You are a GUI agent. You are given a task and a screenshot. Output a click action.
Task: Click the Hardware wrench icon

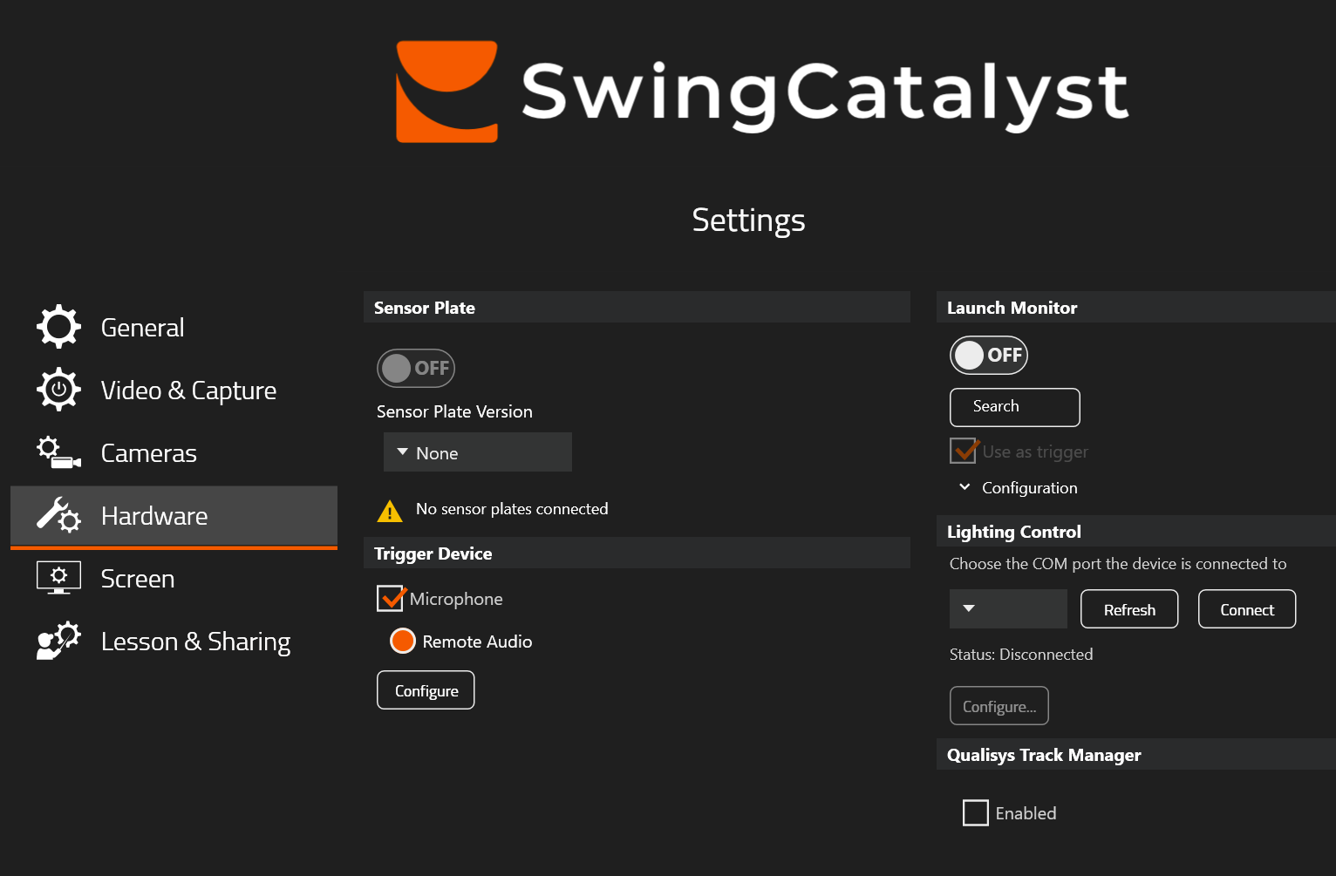click(x=58, y=515)
